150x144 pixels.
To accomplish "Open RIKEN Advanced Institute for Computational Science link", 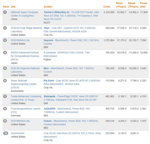I will 25,56.
